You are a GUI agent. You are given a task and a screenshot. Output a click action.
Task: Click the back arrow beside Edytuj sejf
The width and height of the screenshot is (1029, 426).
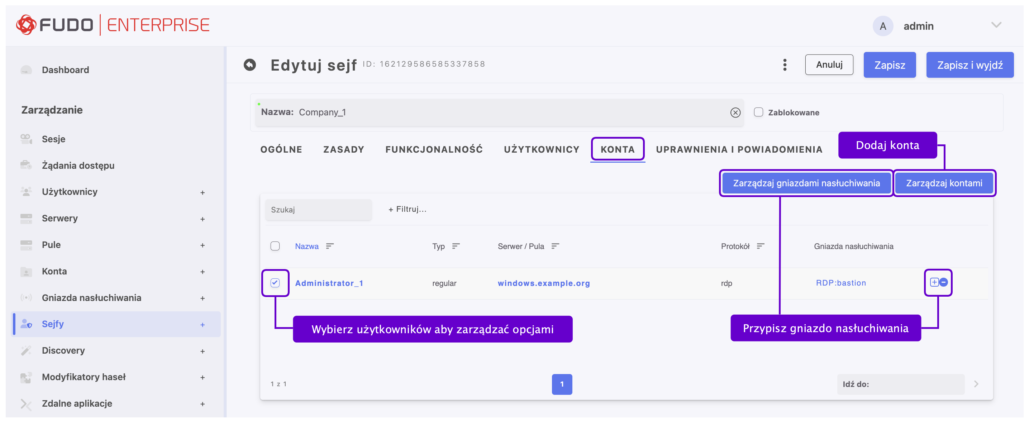250,65
